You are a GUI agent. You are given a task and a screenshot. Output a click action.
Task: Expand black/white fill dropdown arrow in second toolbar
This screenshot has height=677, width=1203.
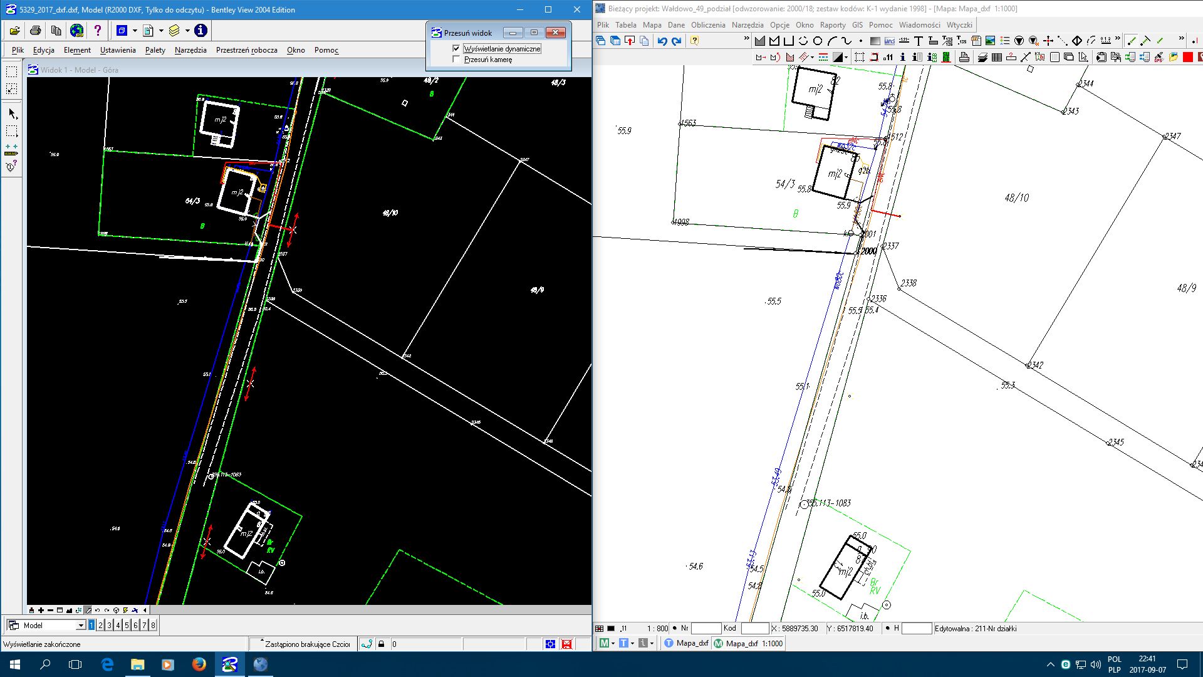click(x=846, y=57)
